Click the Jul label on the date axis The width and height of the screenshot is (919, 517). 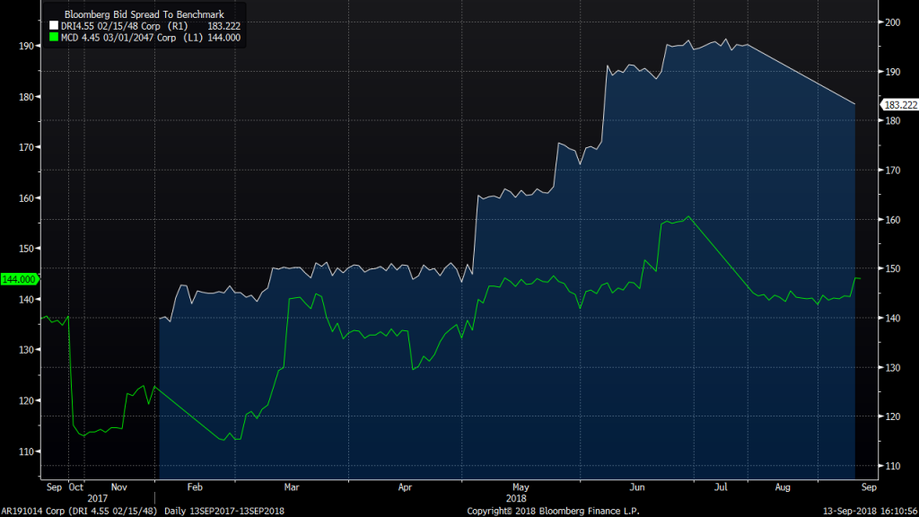720,486
